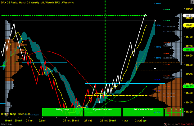Click the Kijun In/Out Cloud signal panel
Screen dimensions: 194x126
tap(103, 112)
